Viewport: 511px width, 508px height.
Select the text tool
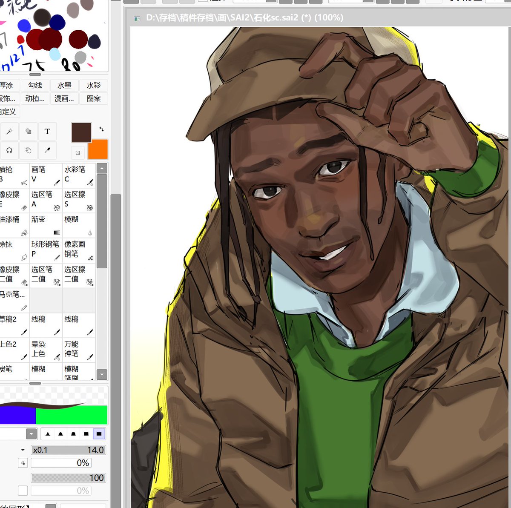point(47,131)
